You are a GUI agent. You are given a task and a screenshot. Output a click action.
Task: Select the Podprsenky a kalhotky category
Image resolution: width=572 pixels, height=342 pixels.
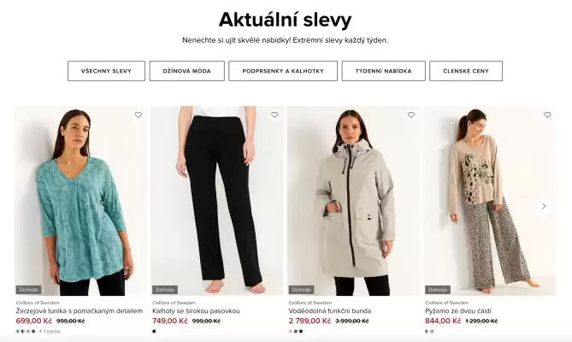(283, 71)
